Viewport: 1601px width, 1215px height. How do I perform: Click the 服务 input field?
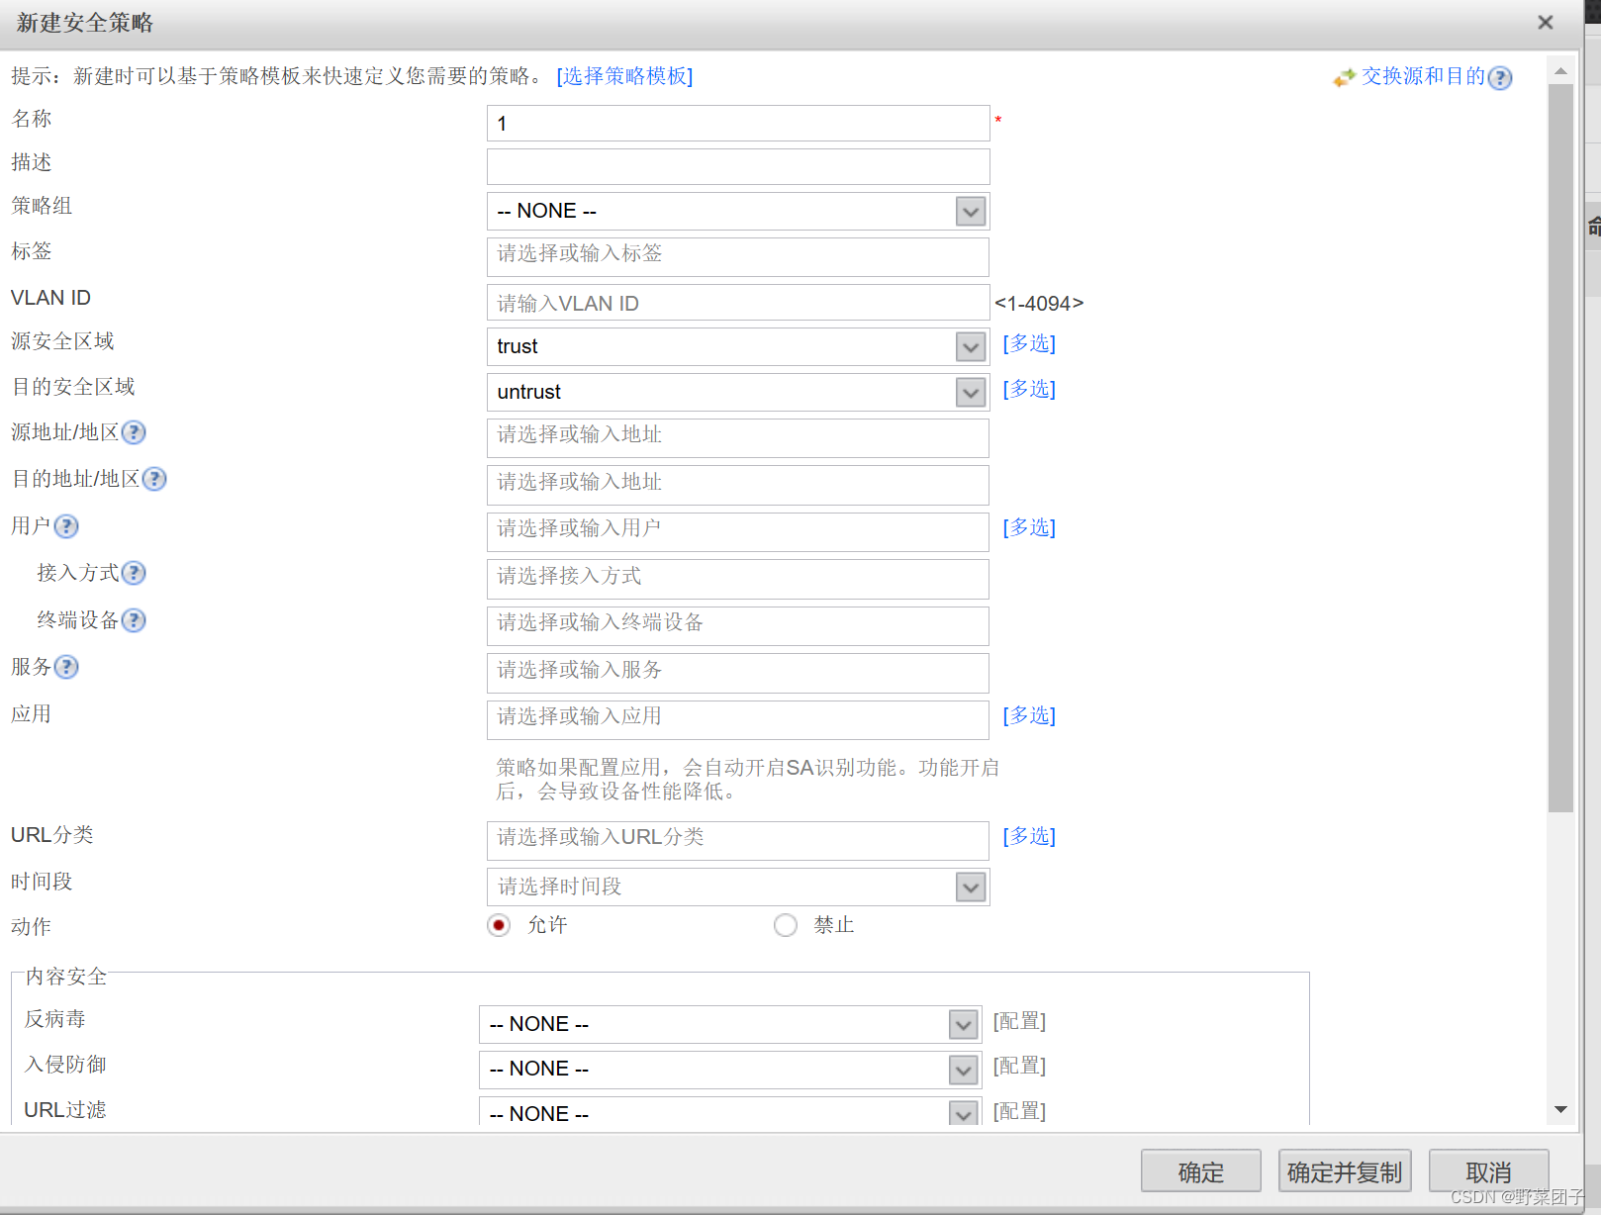pyautogui.click(x=738, y=673)
